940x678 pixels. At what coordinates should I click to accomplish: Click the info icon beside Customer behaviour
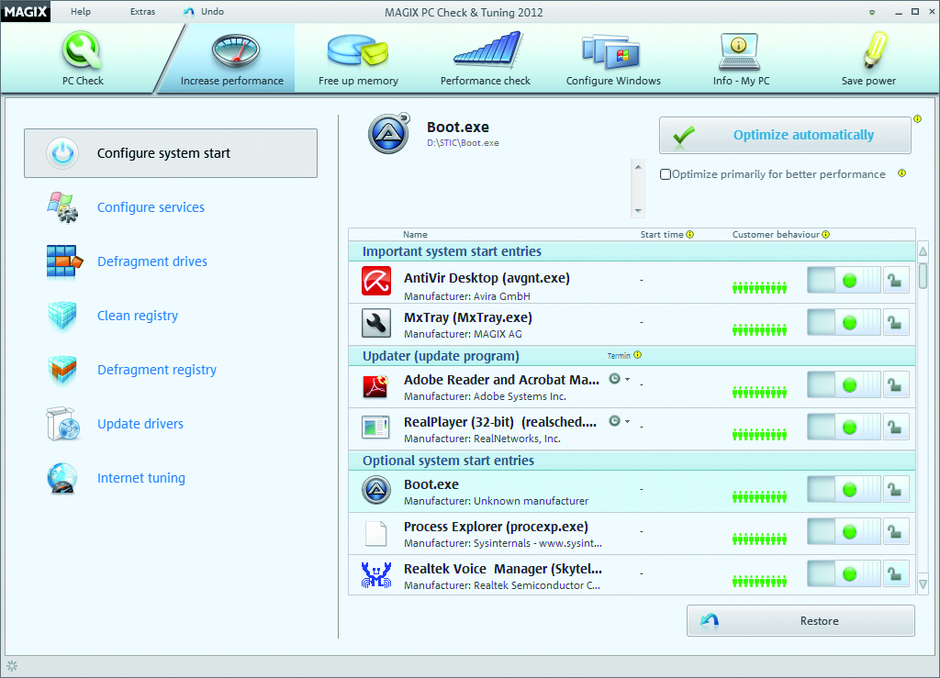pyautogui.click(x=826, y=234)
